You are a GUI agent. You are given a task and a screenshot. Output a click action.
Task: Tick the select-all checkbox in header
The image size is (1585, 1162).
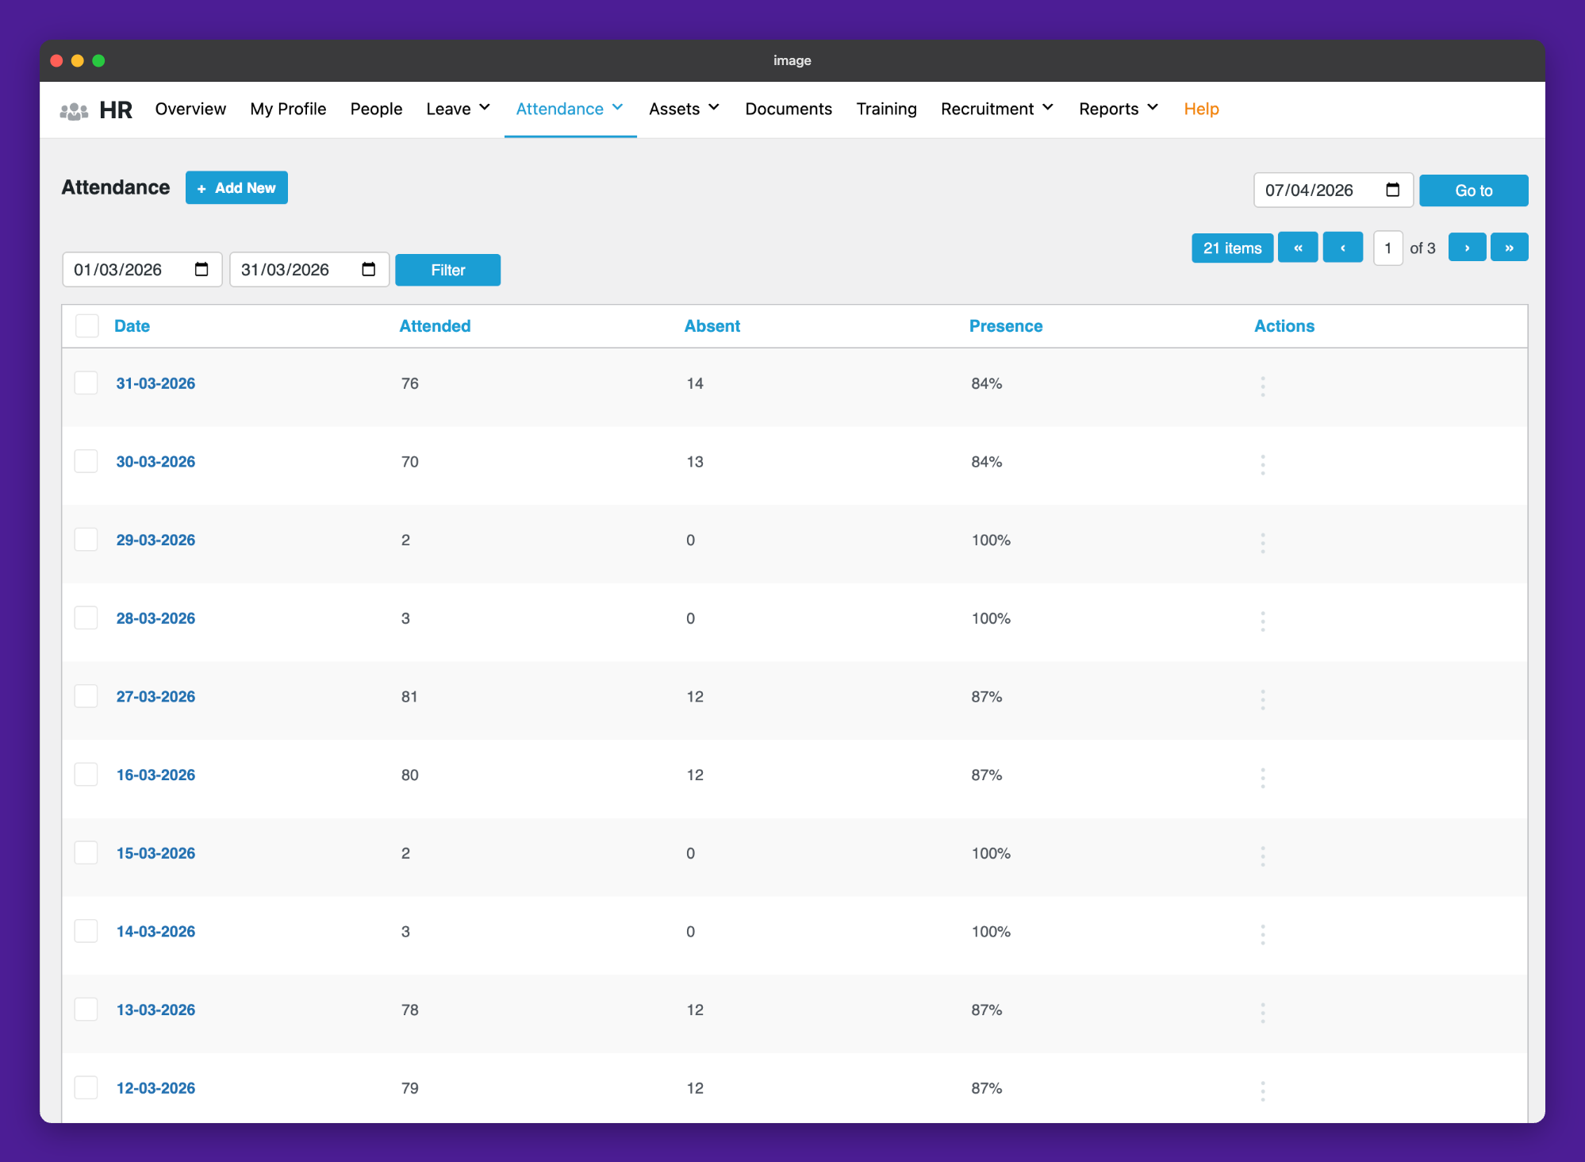(x=87, y=326)
